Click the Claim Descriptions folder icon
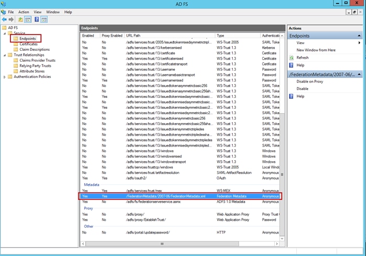Viewport: 366px width, 256px height. pos(16,49)
